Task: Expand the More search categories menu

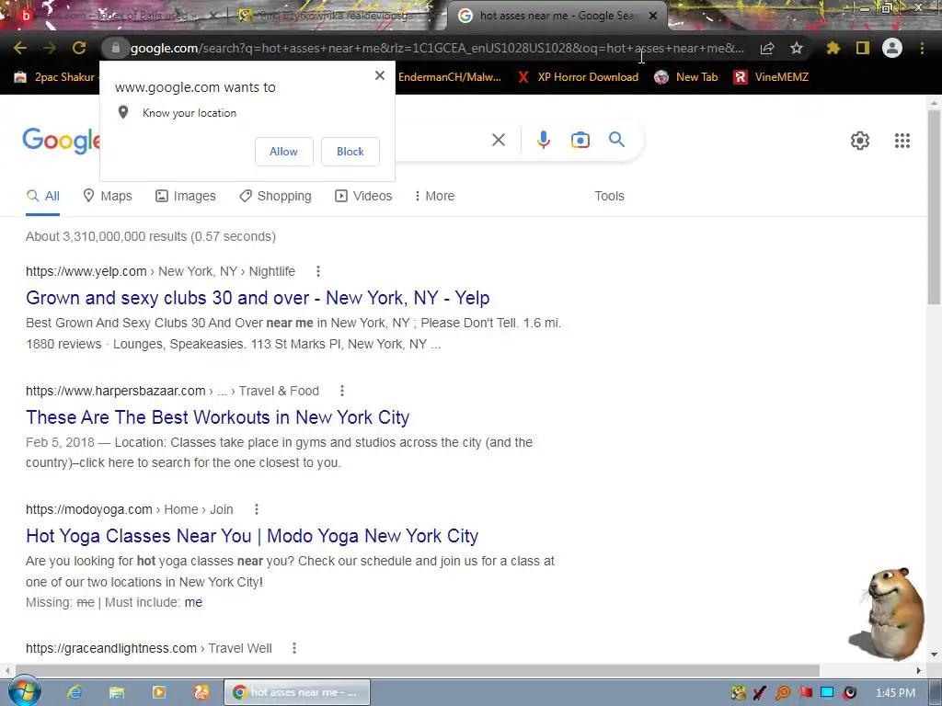Action: (434, 197)
